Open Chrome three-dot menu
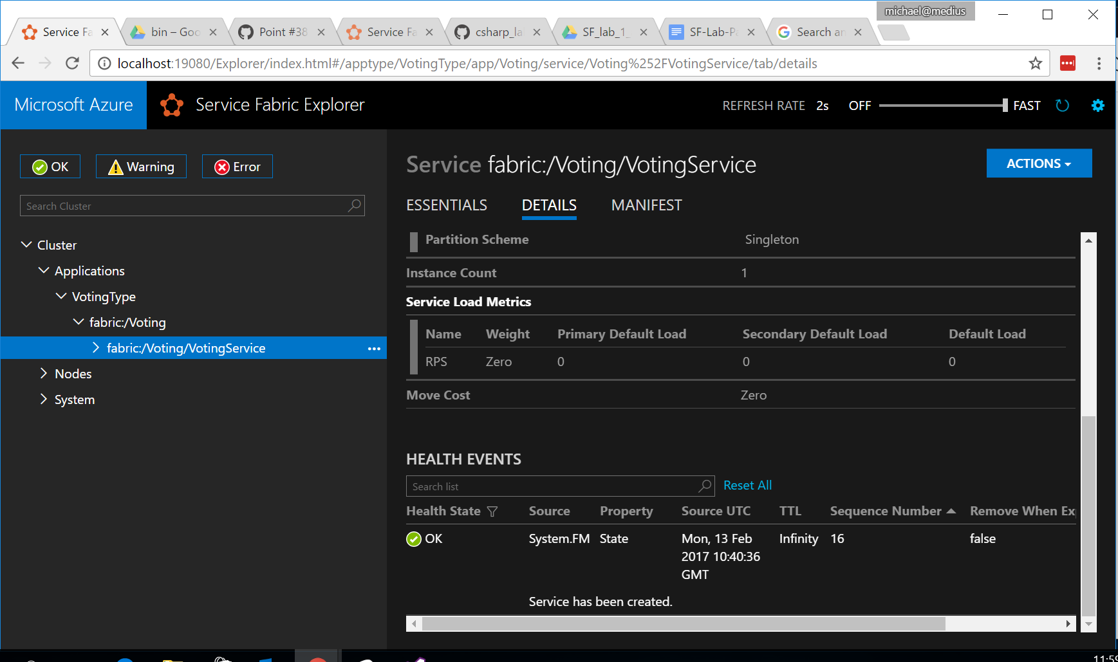This screenshot has width=1118, height=662. 1099,63
